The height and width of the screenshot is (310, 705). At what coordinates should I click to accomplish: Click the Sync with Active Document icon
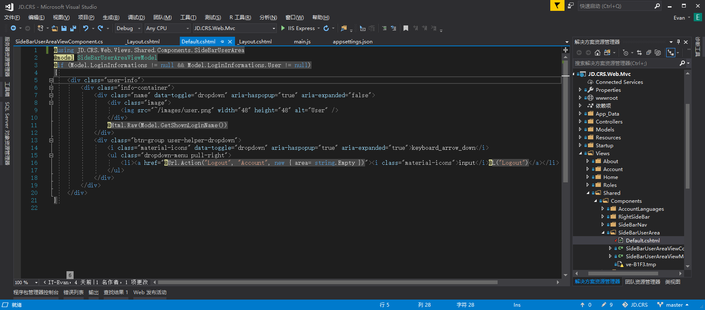pyautogui.click(x=639, y=53)
